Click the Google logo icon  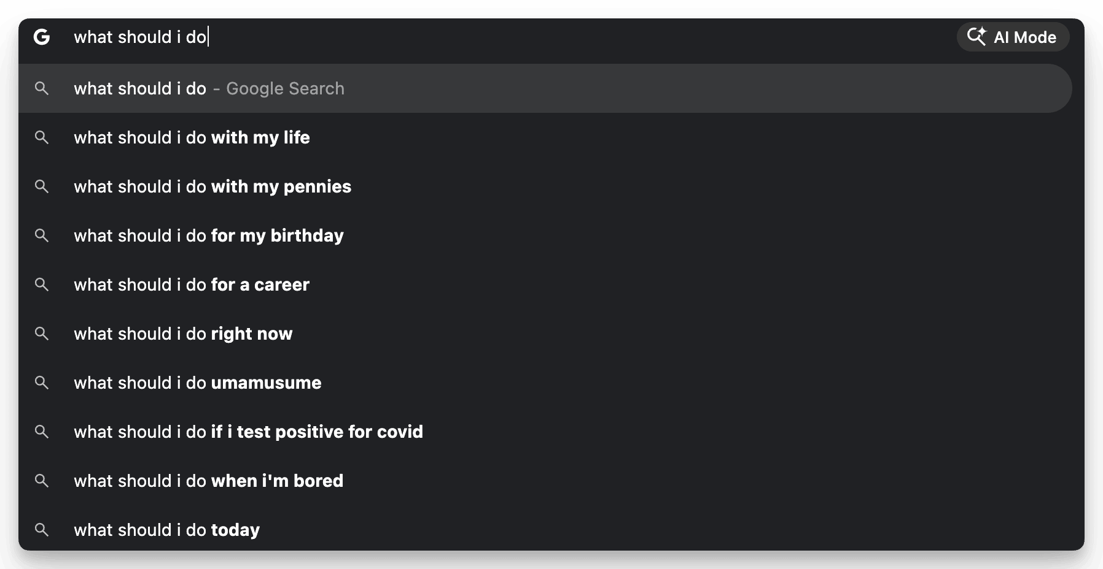(x=42, y=37)
